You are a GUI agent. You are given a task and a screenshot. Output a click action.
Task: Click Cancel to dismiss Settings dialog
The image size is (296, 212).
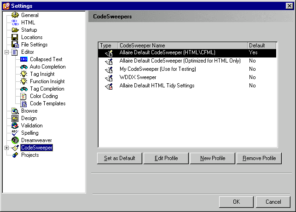[273, 202]
